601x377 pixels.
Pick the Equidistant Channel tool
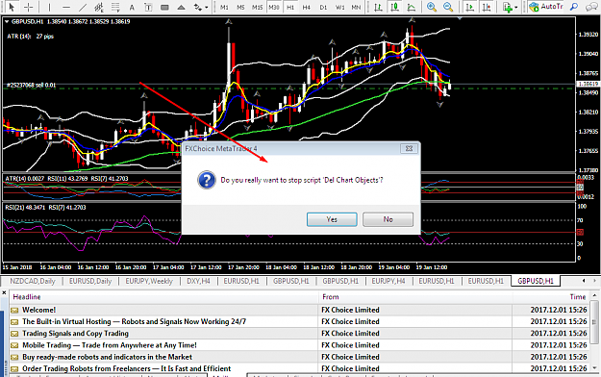coord(99,7)
